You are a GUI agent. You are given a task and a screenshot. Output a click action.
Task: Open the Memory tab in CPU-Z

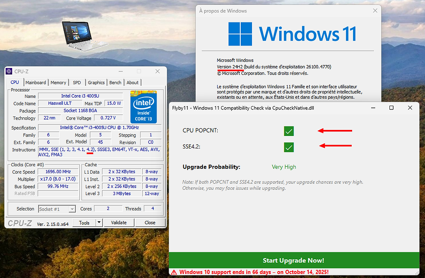(x=58, y=83)
